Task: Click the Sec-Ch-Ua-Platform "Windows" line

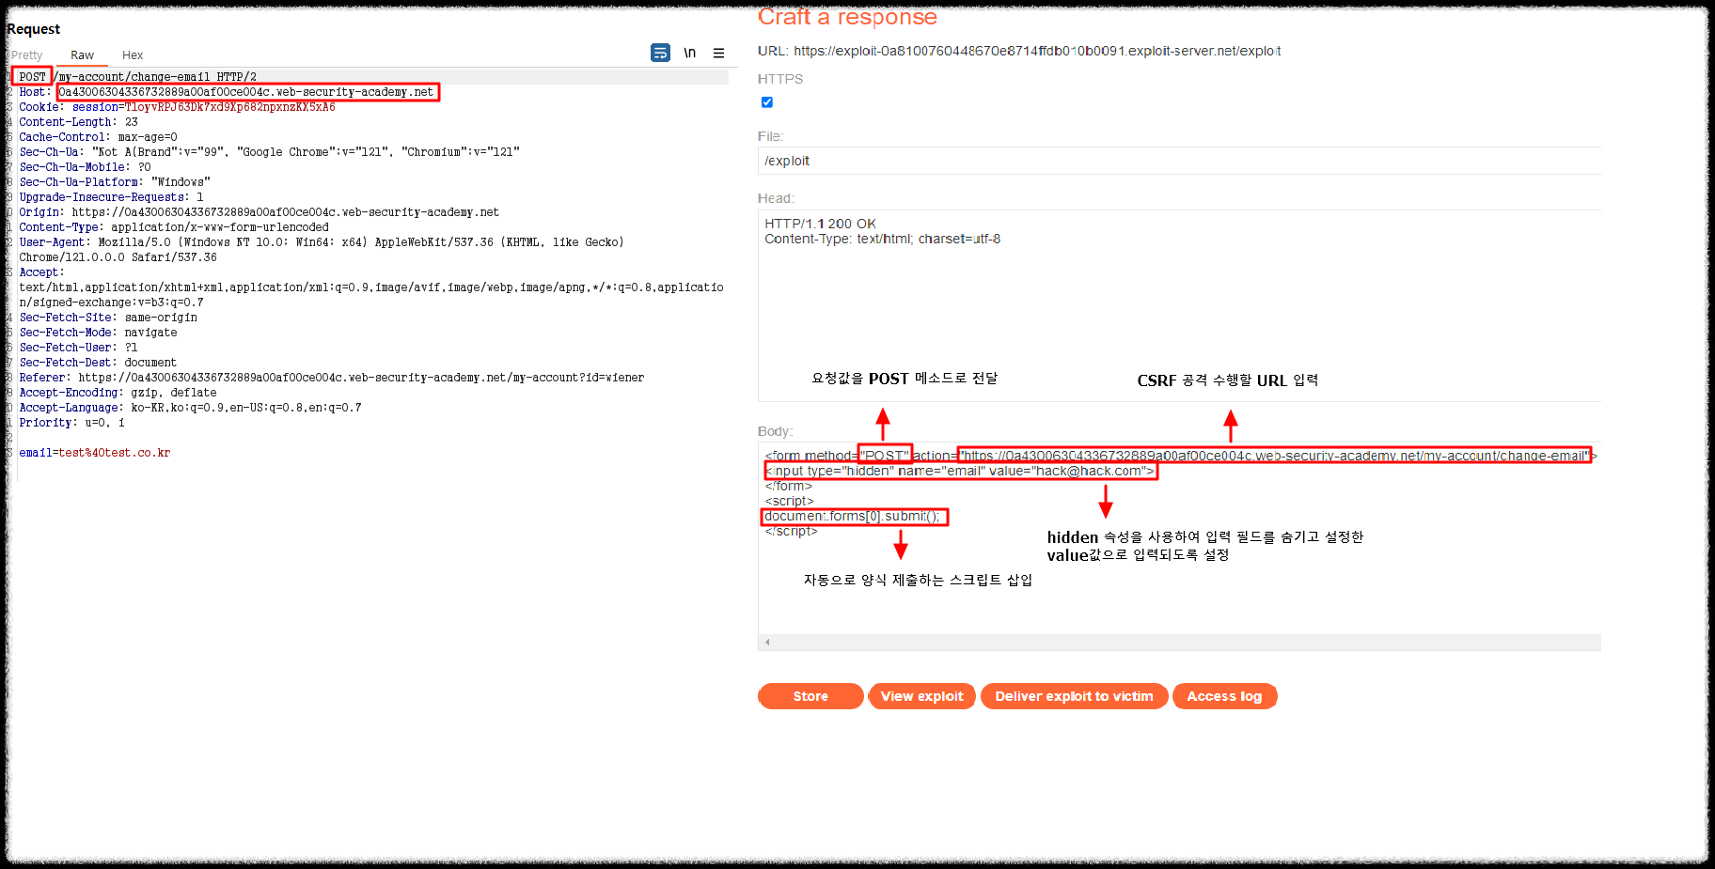Action: tap(115, 182)
